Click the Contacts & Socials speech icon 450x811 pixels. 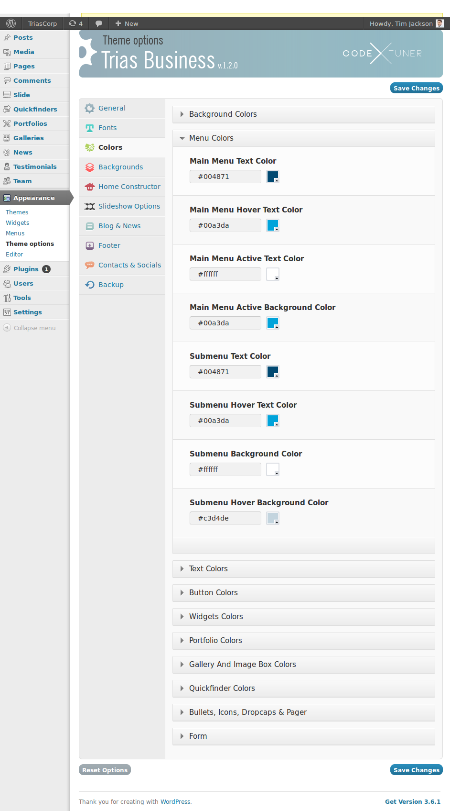pyautogui.click(x=90, y=265)
